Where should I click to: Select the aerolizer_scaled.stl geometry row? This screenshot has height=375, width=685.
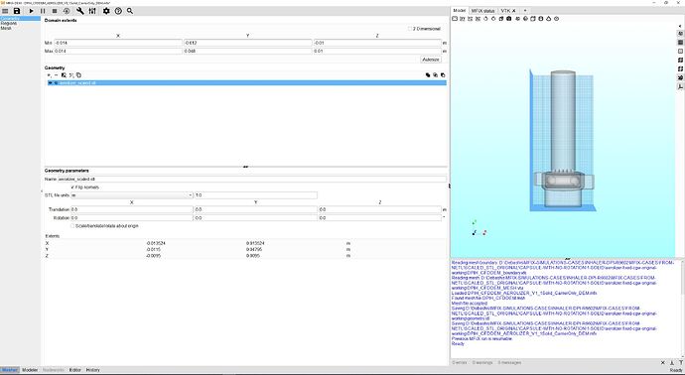(x=247, y=83)
